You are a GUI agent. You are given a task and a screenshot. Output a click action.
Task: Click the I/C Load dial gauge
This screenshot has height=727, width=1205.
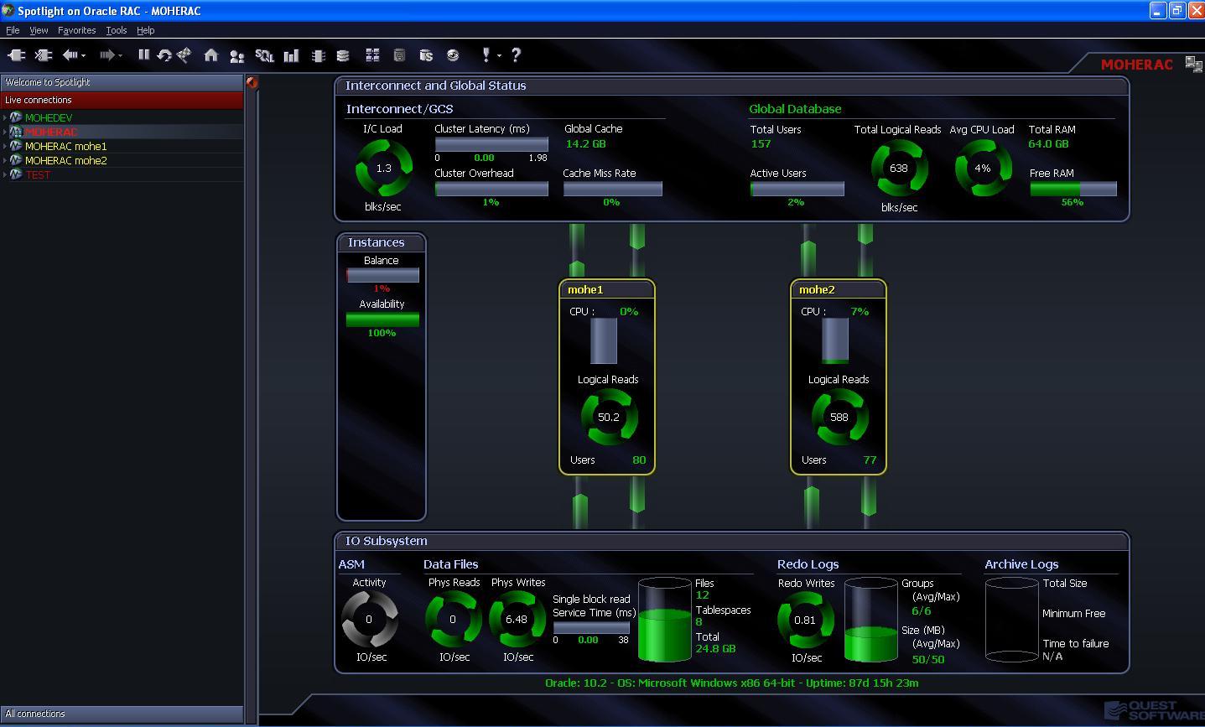384,169
